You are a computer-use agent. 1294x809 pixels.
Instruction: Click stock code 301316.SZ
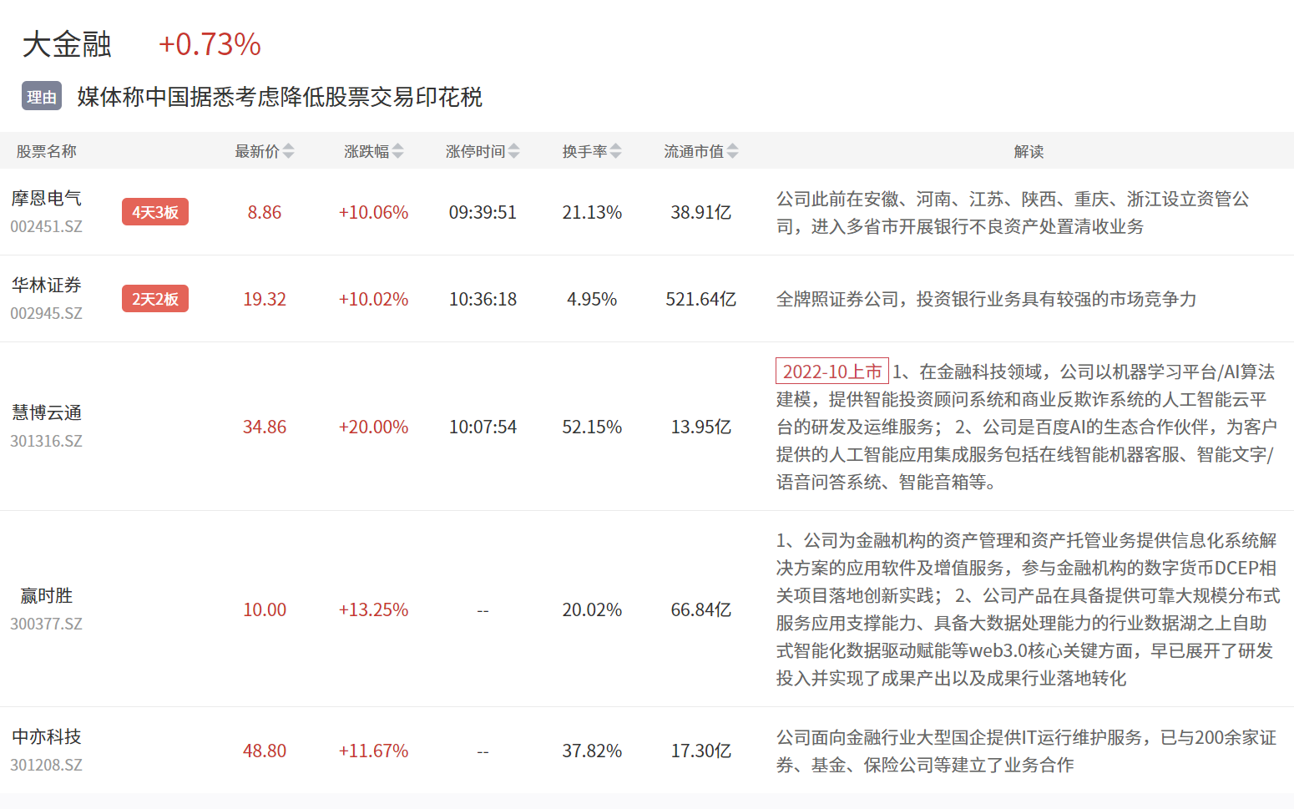click(47, 441)
